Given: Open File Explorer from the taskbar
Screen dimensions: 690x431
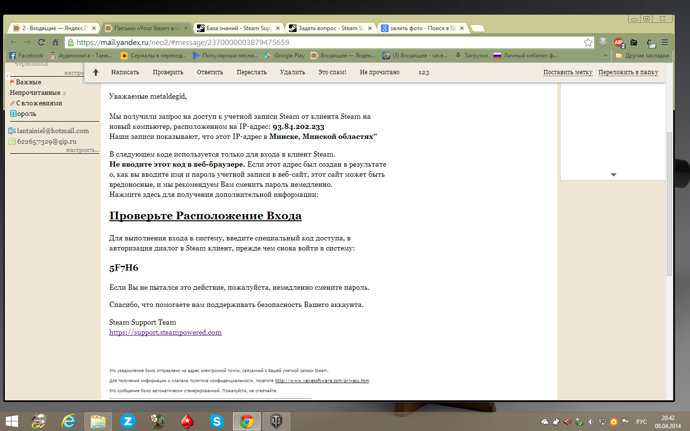Looking at the screenshot, I should pos(98,421).
